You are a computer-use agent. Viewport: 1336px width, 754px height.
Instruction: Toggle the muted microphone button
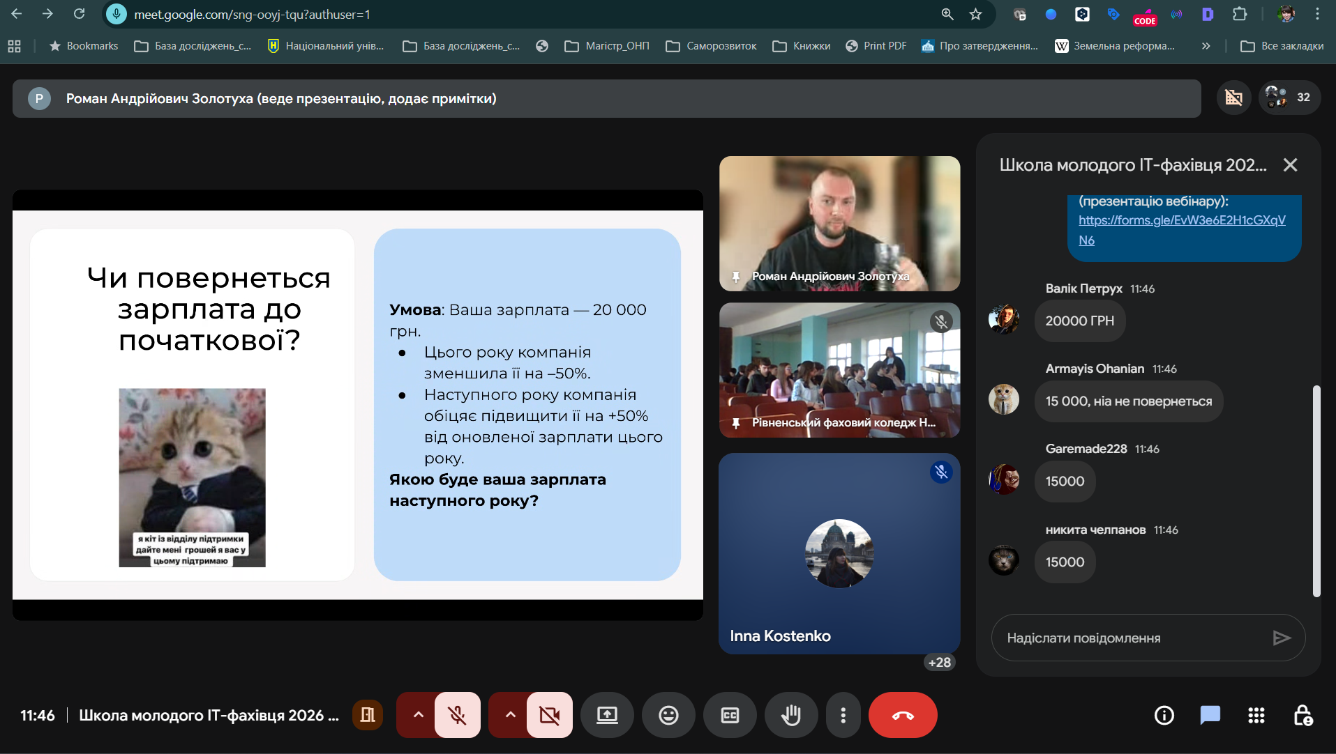coord(458,715)
